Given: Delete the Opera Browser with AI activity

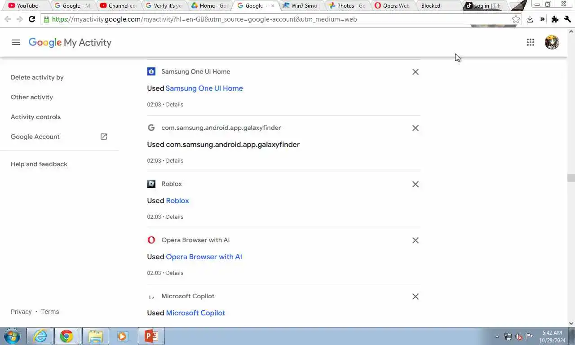Looking at the screenshot, I should 416,240.
